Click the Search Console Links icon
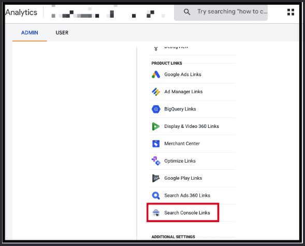305x246 pixels. (x=156, y=213)
